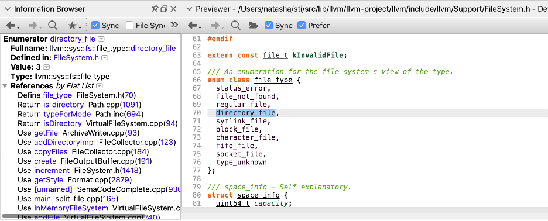
Task: Open the Previewer panel dropdown chevron
Action: 190,9
